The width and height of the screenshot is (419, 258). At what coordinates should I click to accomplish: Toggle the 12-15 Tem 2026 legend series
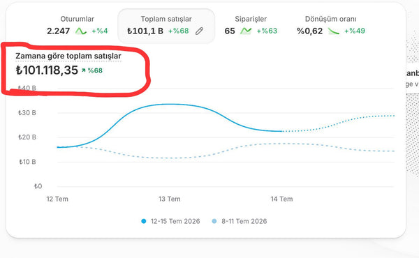point(170,221)
